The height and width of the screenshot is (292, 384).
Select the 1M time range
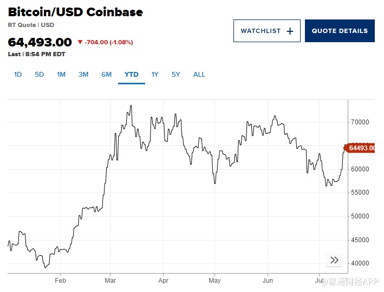coord(61,75)
